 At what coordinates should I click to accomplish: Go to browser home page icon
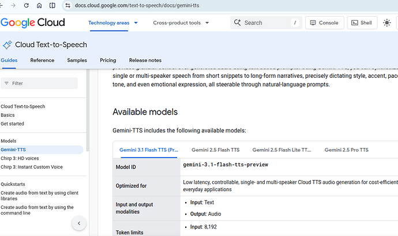click(39, 5)
